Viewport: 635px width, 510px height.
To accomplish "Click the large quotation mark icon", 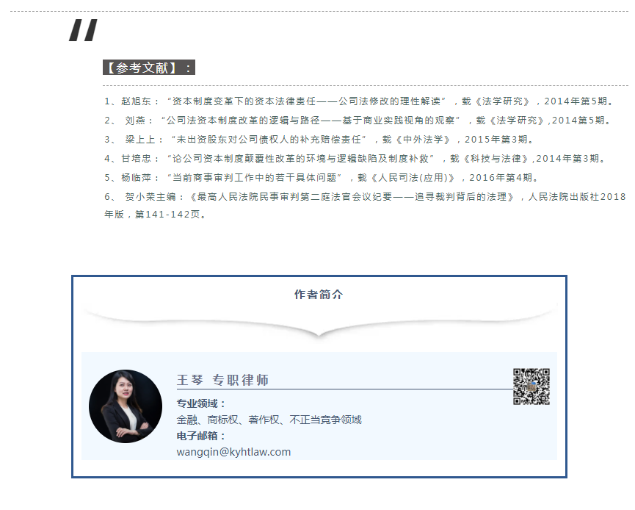I will pyautogui.click(x=84, y=30).
